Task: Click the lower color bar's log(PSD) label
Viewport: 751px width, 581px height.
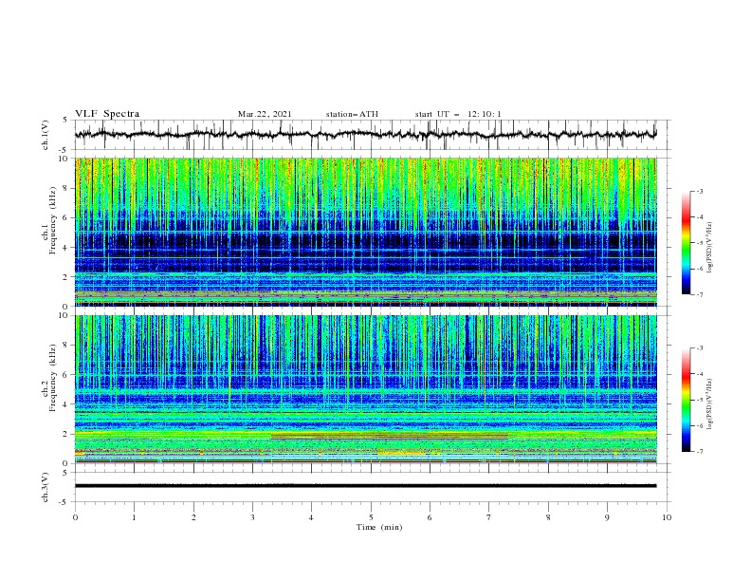Action: pyautogui.click(x=709, y=404)
